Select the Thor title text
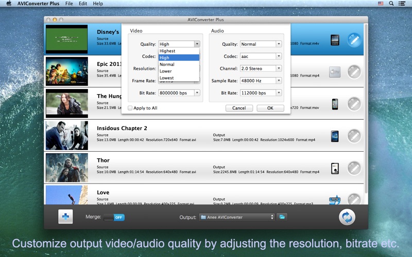 [103, 160]
